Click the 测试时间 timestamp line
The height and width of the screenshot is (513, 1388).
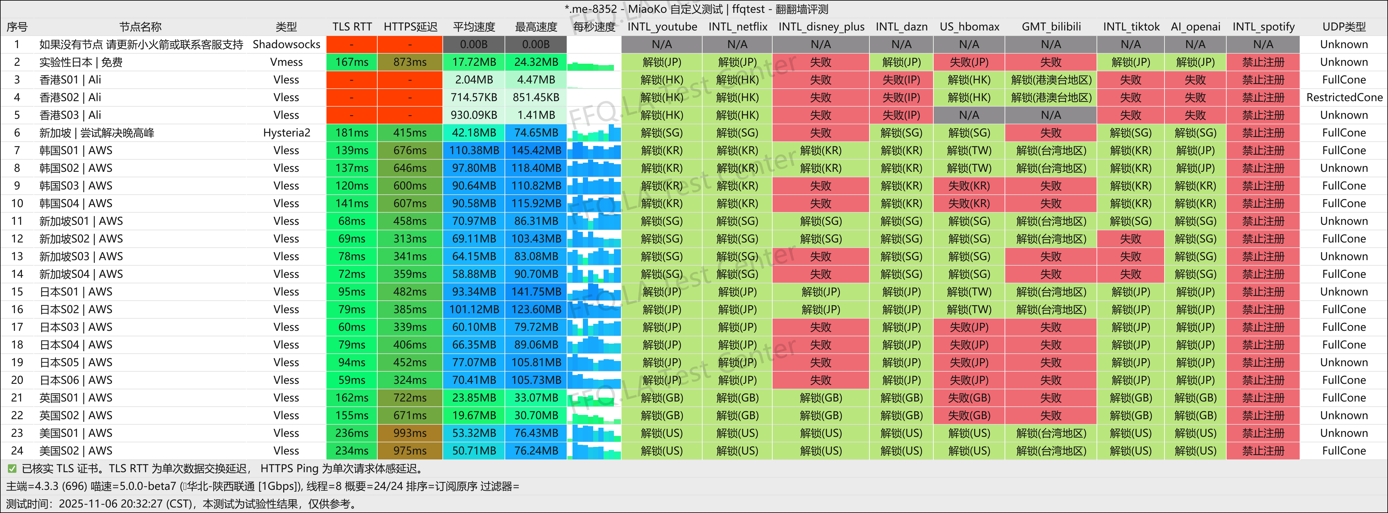click(181, 504)
